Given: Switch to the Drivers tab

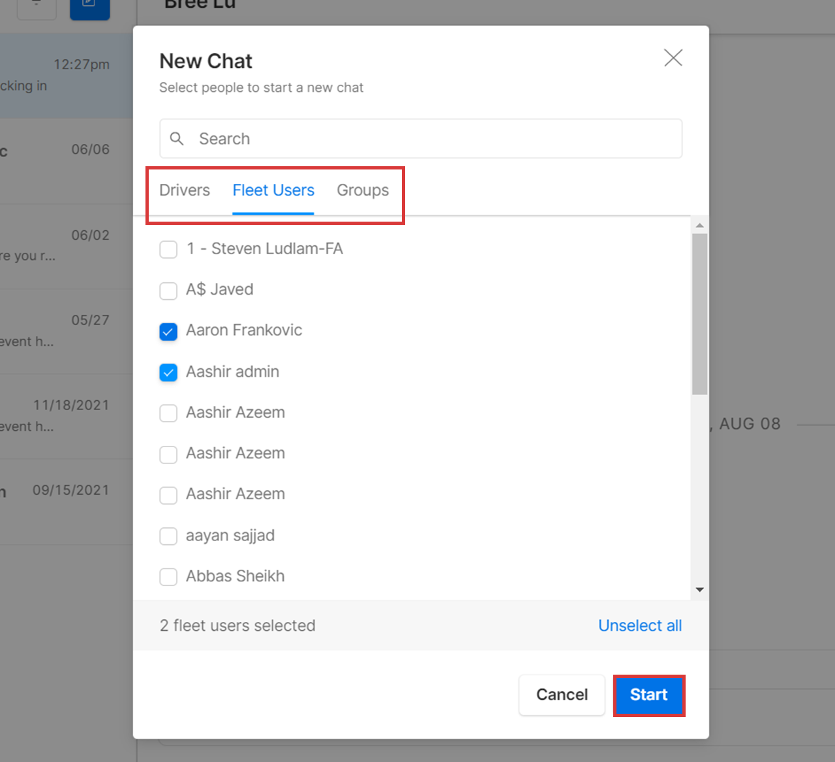Looking at the screenshot, I should (x=185, y=190).
